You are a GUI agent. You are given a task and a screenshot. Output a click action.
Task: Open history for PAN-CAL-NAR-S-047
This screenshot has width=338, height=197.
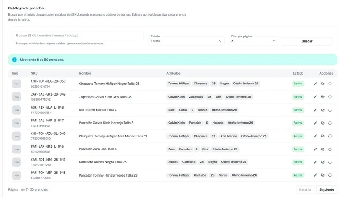(330, 123)
